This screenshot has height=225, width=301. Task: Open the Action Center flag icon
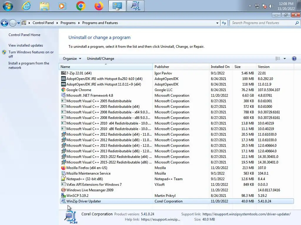click(x=264, y=6)
